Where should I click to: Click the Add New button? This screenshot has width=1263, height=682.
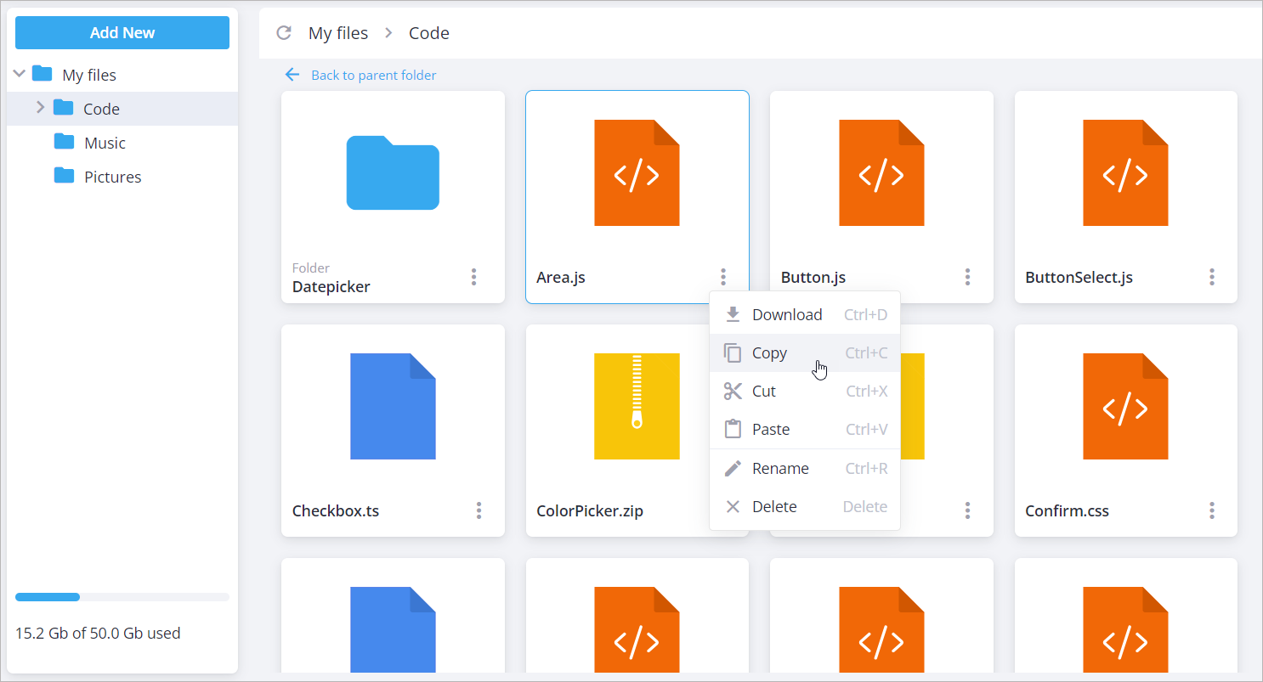122,33
